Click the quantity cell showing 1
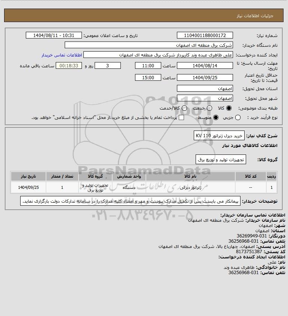Viewport: 288px width, 316px height. (62, 187)
